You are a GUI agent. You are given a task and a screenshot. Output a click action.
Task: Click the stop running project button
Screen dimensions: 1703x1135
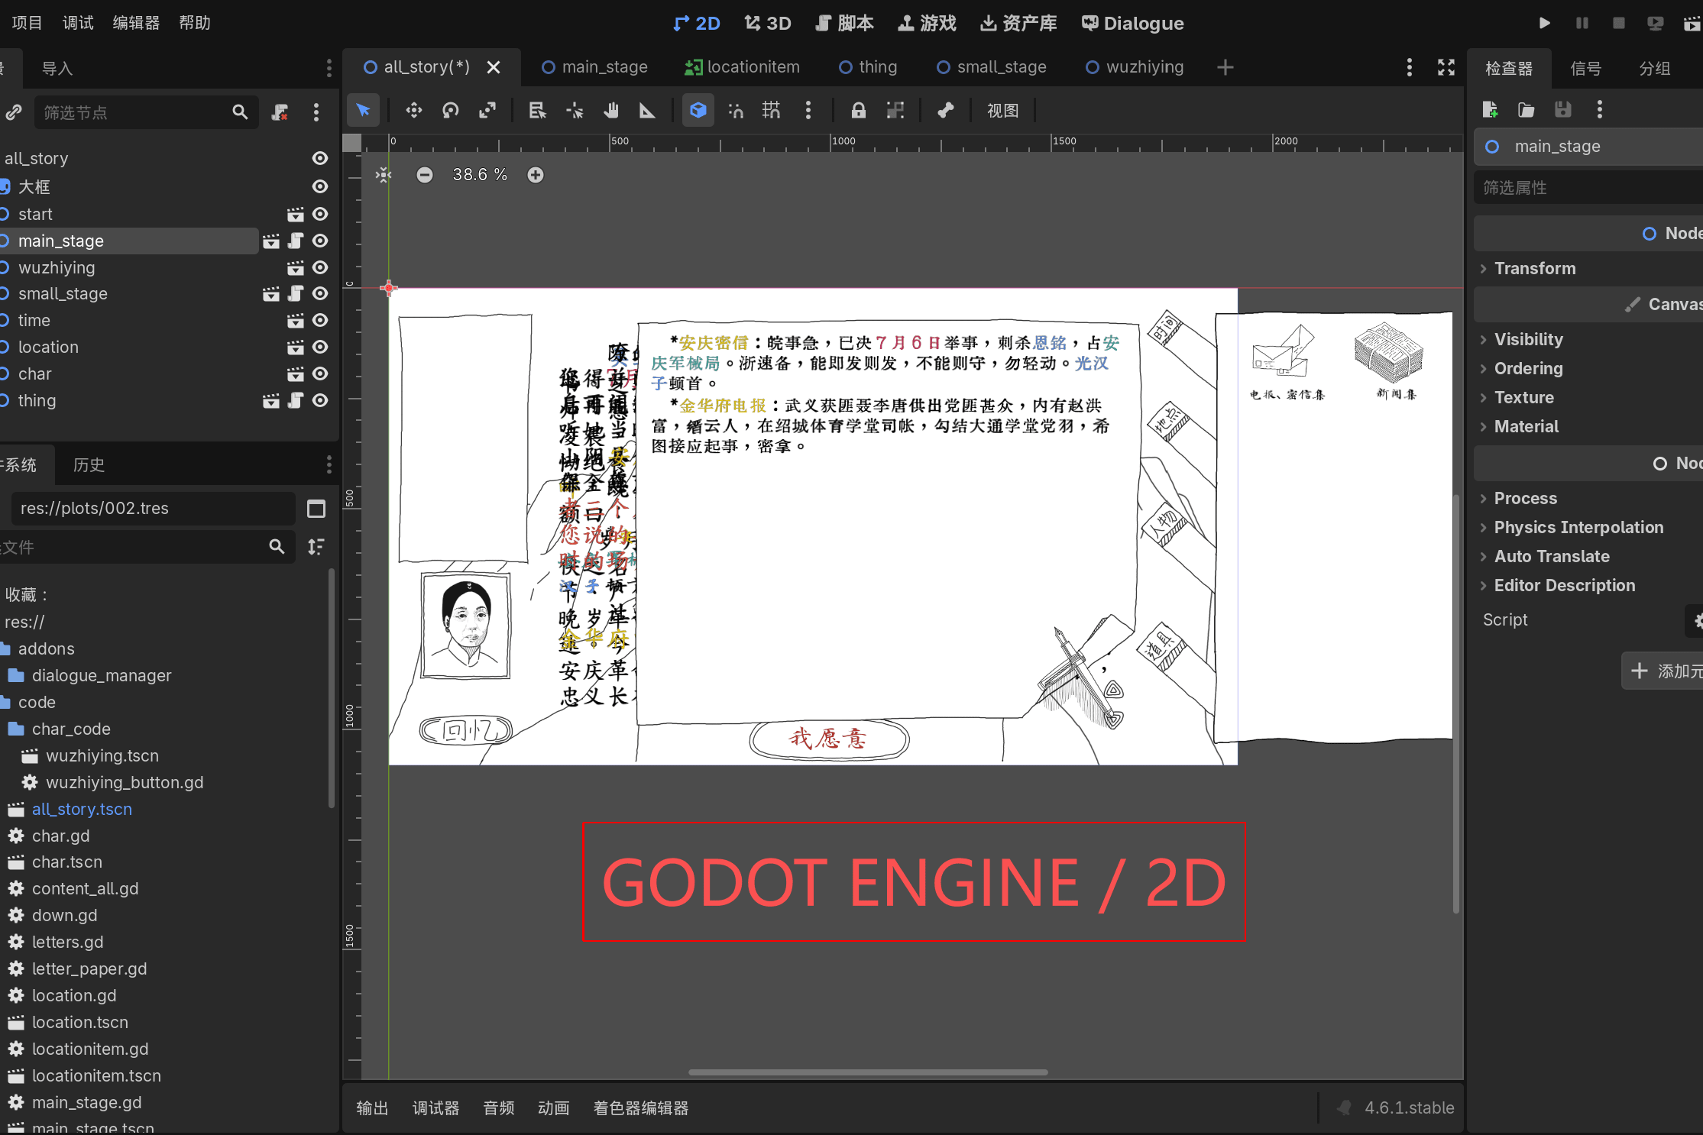click(1618, 23)
